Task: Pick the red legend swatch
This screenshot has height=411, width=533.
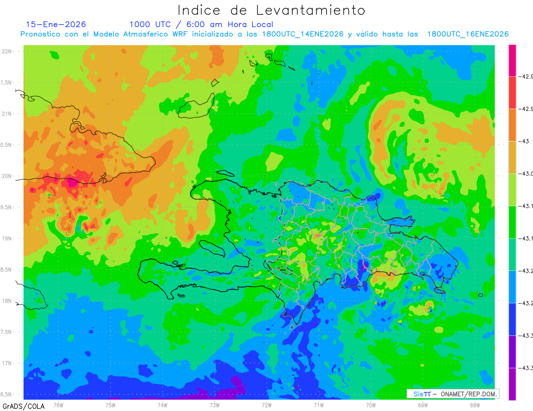Action: coord(512,93)
